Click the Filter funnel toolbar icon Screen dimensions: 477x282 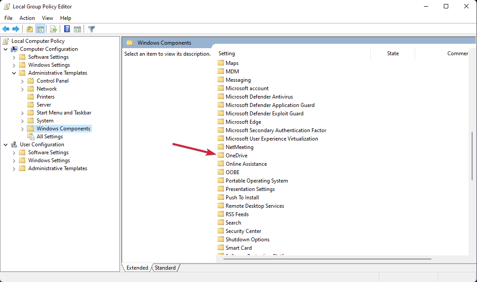tap(91, 29)
